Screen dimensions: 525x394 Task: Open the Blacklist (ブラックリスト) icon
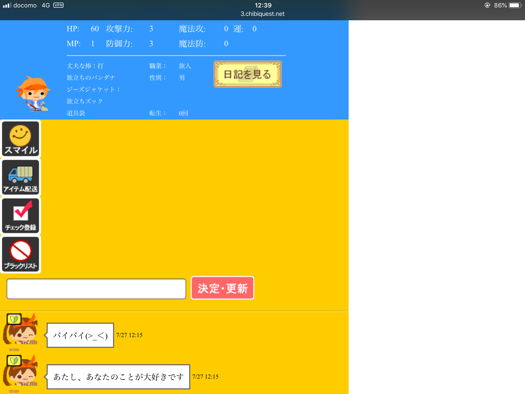point(21,254)
